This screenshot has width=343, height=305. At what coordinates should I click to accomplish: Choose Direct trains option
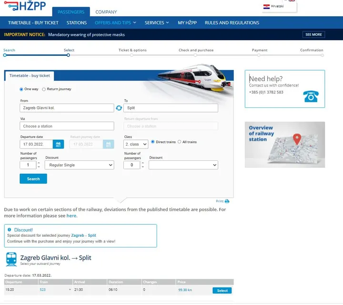point(153,142)
